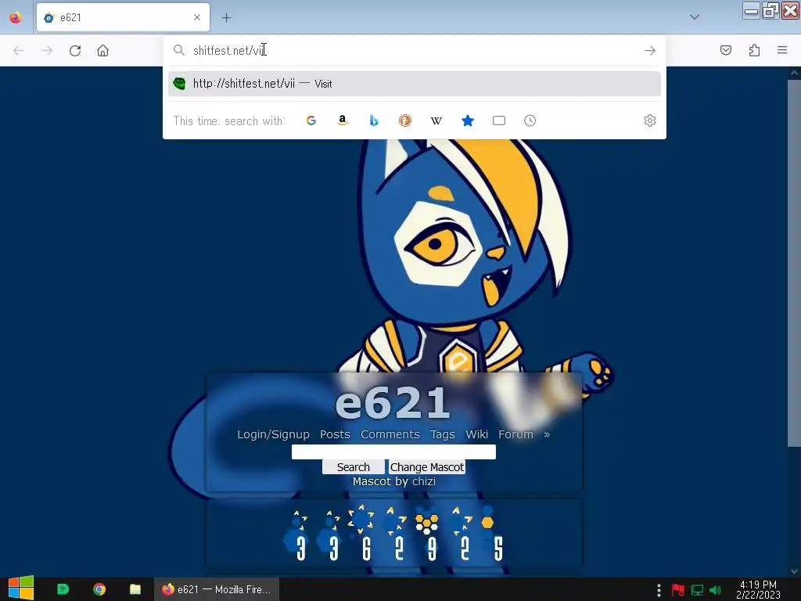Expand the list all tabs chevron

695,17
